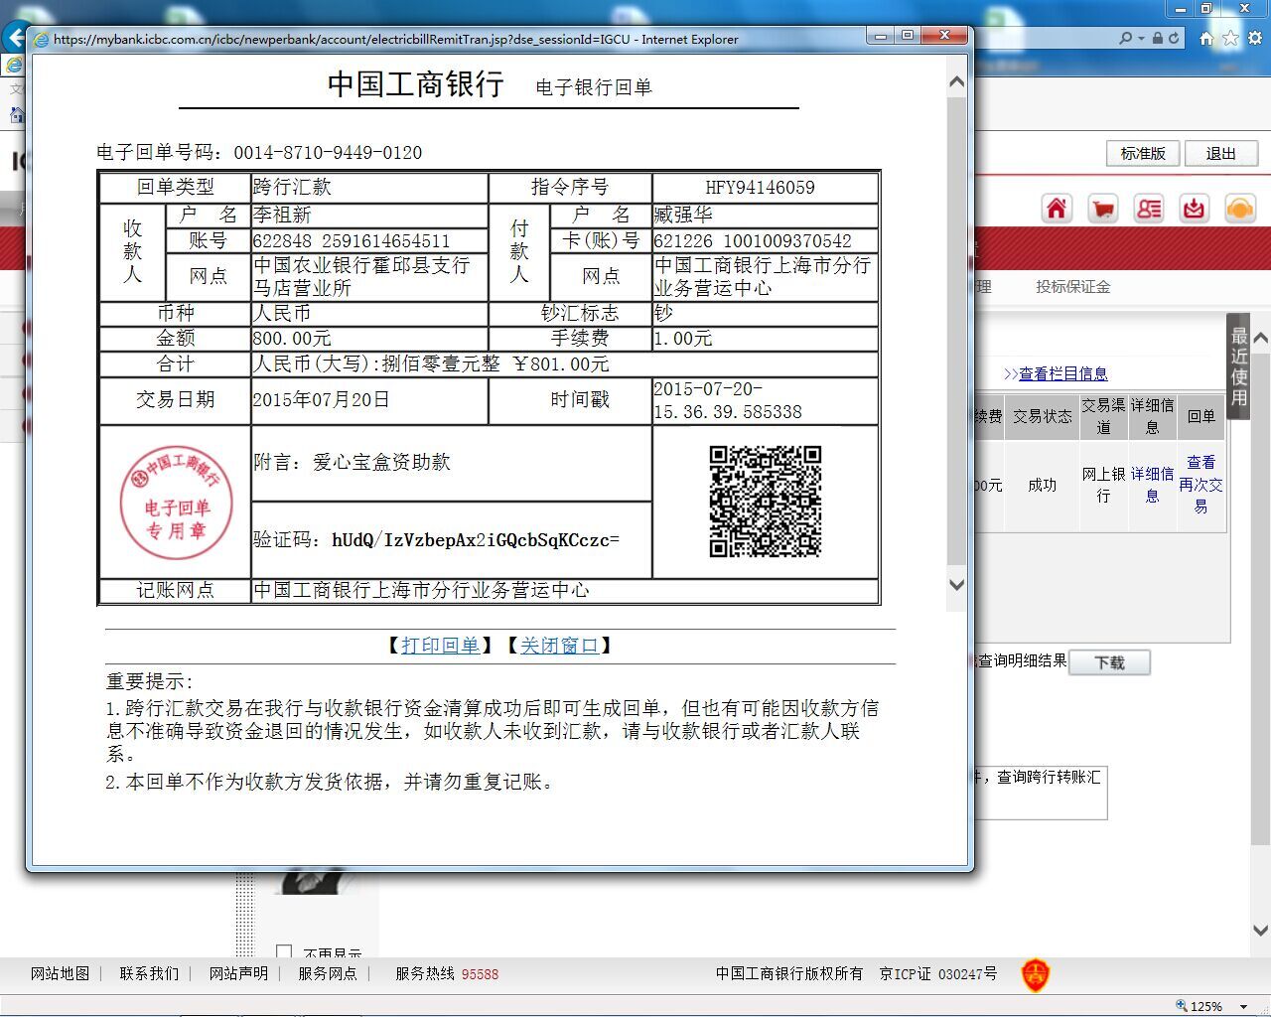Click the 查看 receipt link in the row
The width and height of the screenshot is (1271, 1017).
pyautogui.click(x=1200, y=463)
